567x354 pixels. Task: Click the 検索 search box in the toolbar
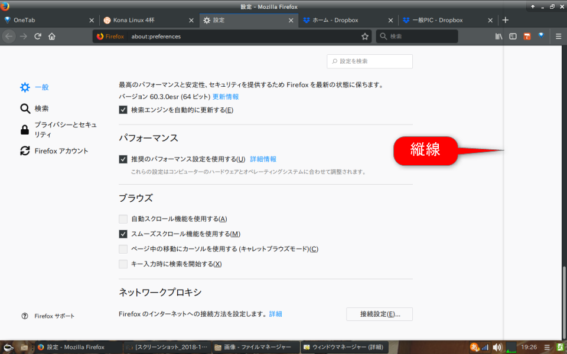coord(418,37)
